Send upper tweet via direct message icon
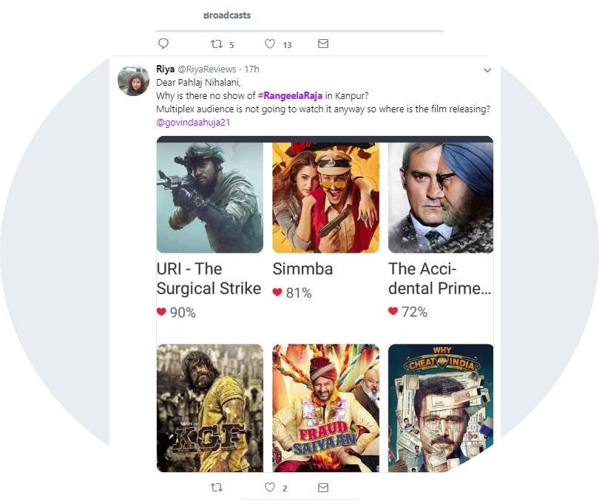This screenshot has width=599, height=504. pos(323,44)
